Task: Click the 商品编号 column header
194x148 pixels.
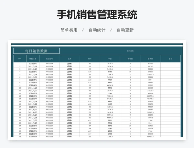Action: click(49, 59)
